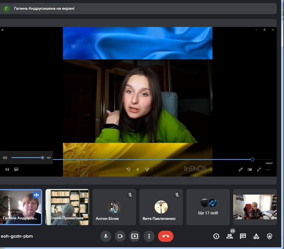
Task: Pause the playing video
Action: (137, 170)
